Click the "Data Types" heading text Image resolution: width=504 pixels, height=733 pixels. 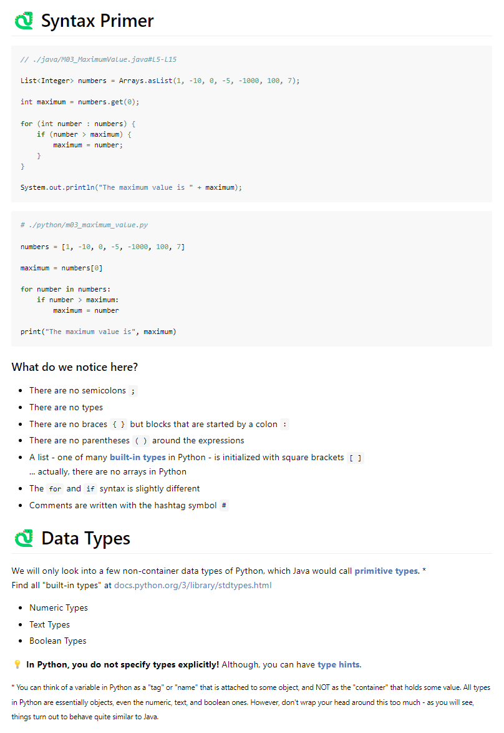point(85,538)
